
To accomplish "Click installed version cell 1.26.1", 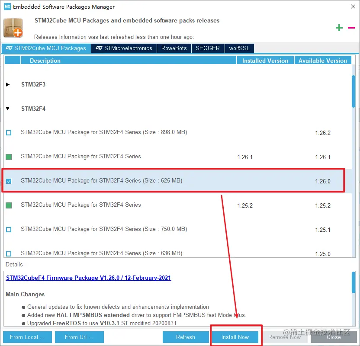I will pos(245,157).
